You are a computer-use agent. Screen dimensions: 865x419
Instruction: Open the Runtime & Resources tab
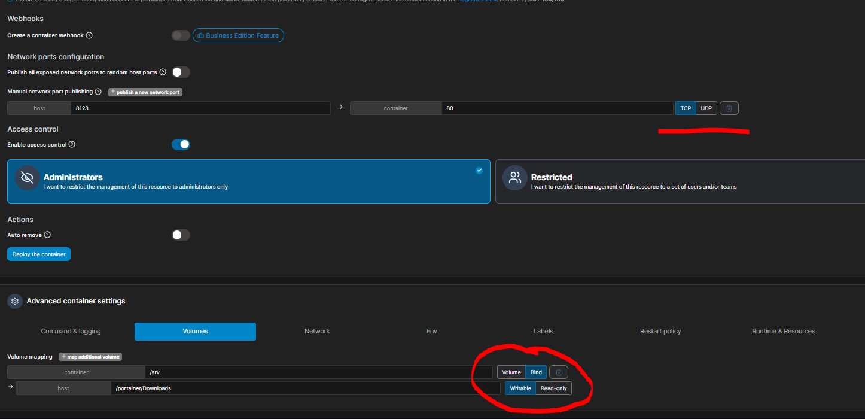pyautogui.click(x=784, y=331)
